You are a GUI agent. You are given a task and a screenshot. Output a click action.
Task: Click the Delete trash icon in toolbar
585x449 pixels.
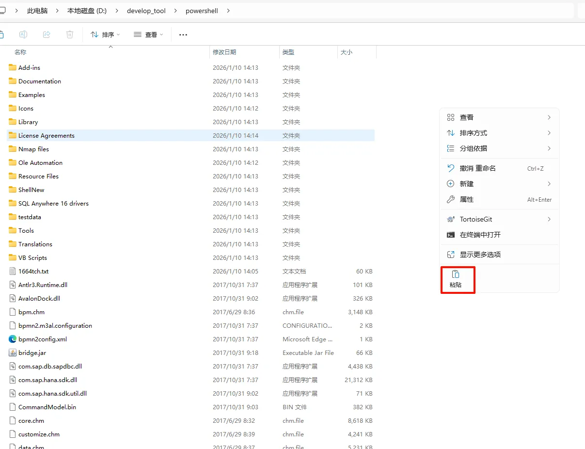point(70,34)
